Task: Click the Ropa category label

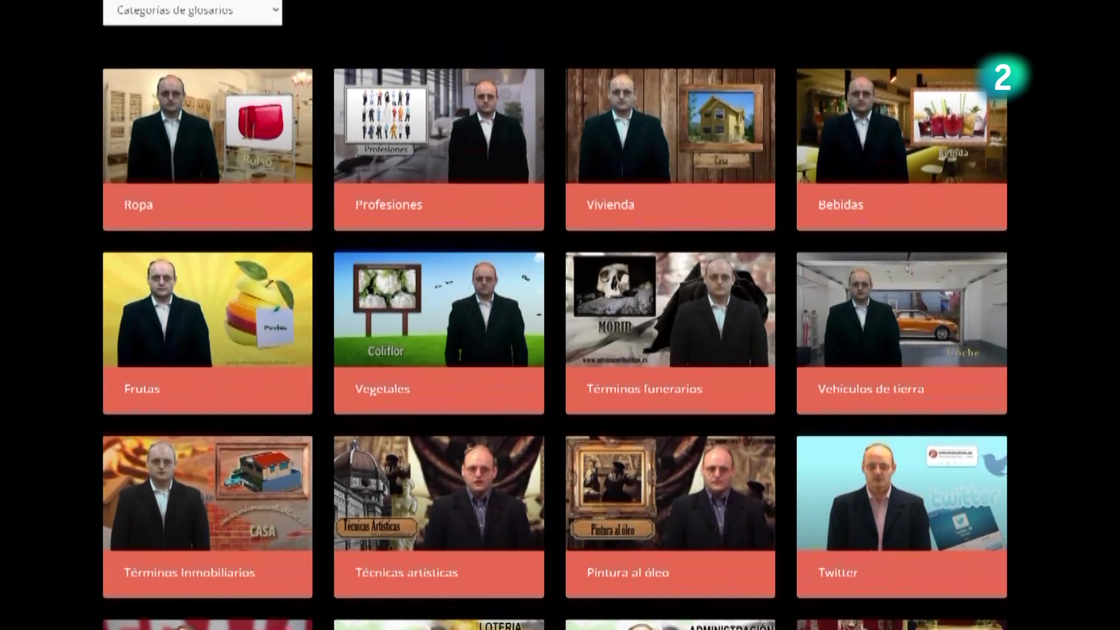Action: [138, 205]
